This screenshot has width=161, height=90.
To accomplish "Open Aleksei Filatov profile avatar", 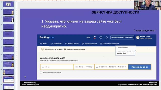I will [138, 37].
